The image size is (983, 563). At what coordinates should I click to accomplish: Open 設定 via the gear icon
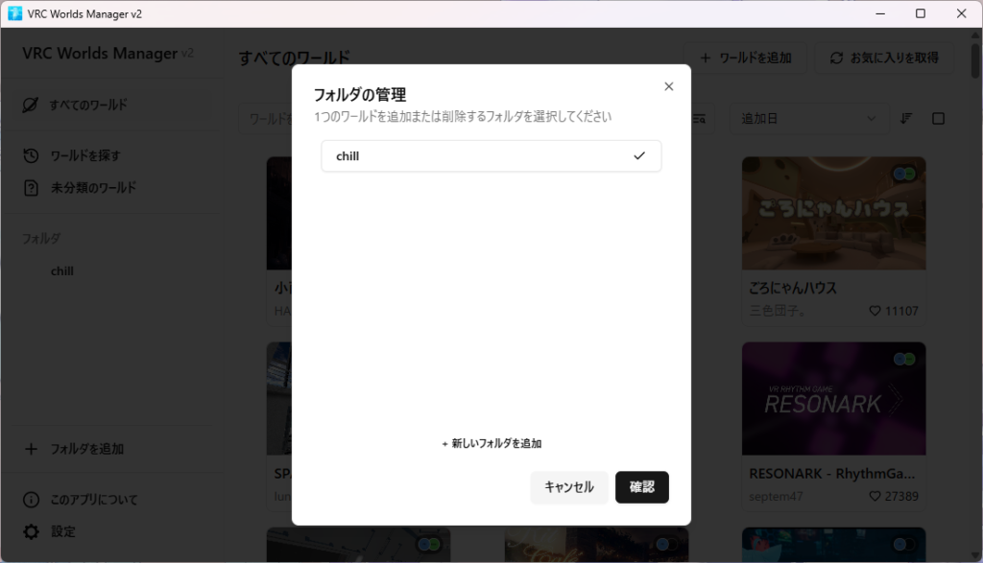pyautogui.click(x=31, y=531)
